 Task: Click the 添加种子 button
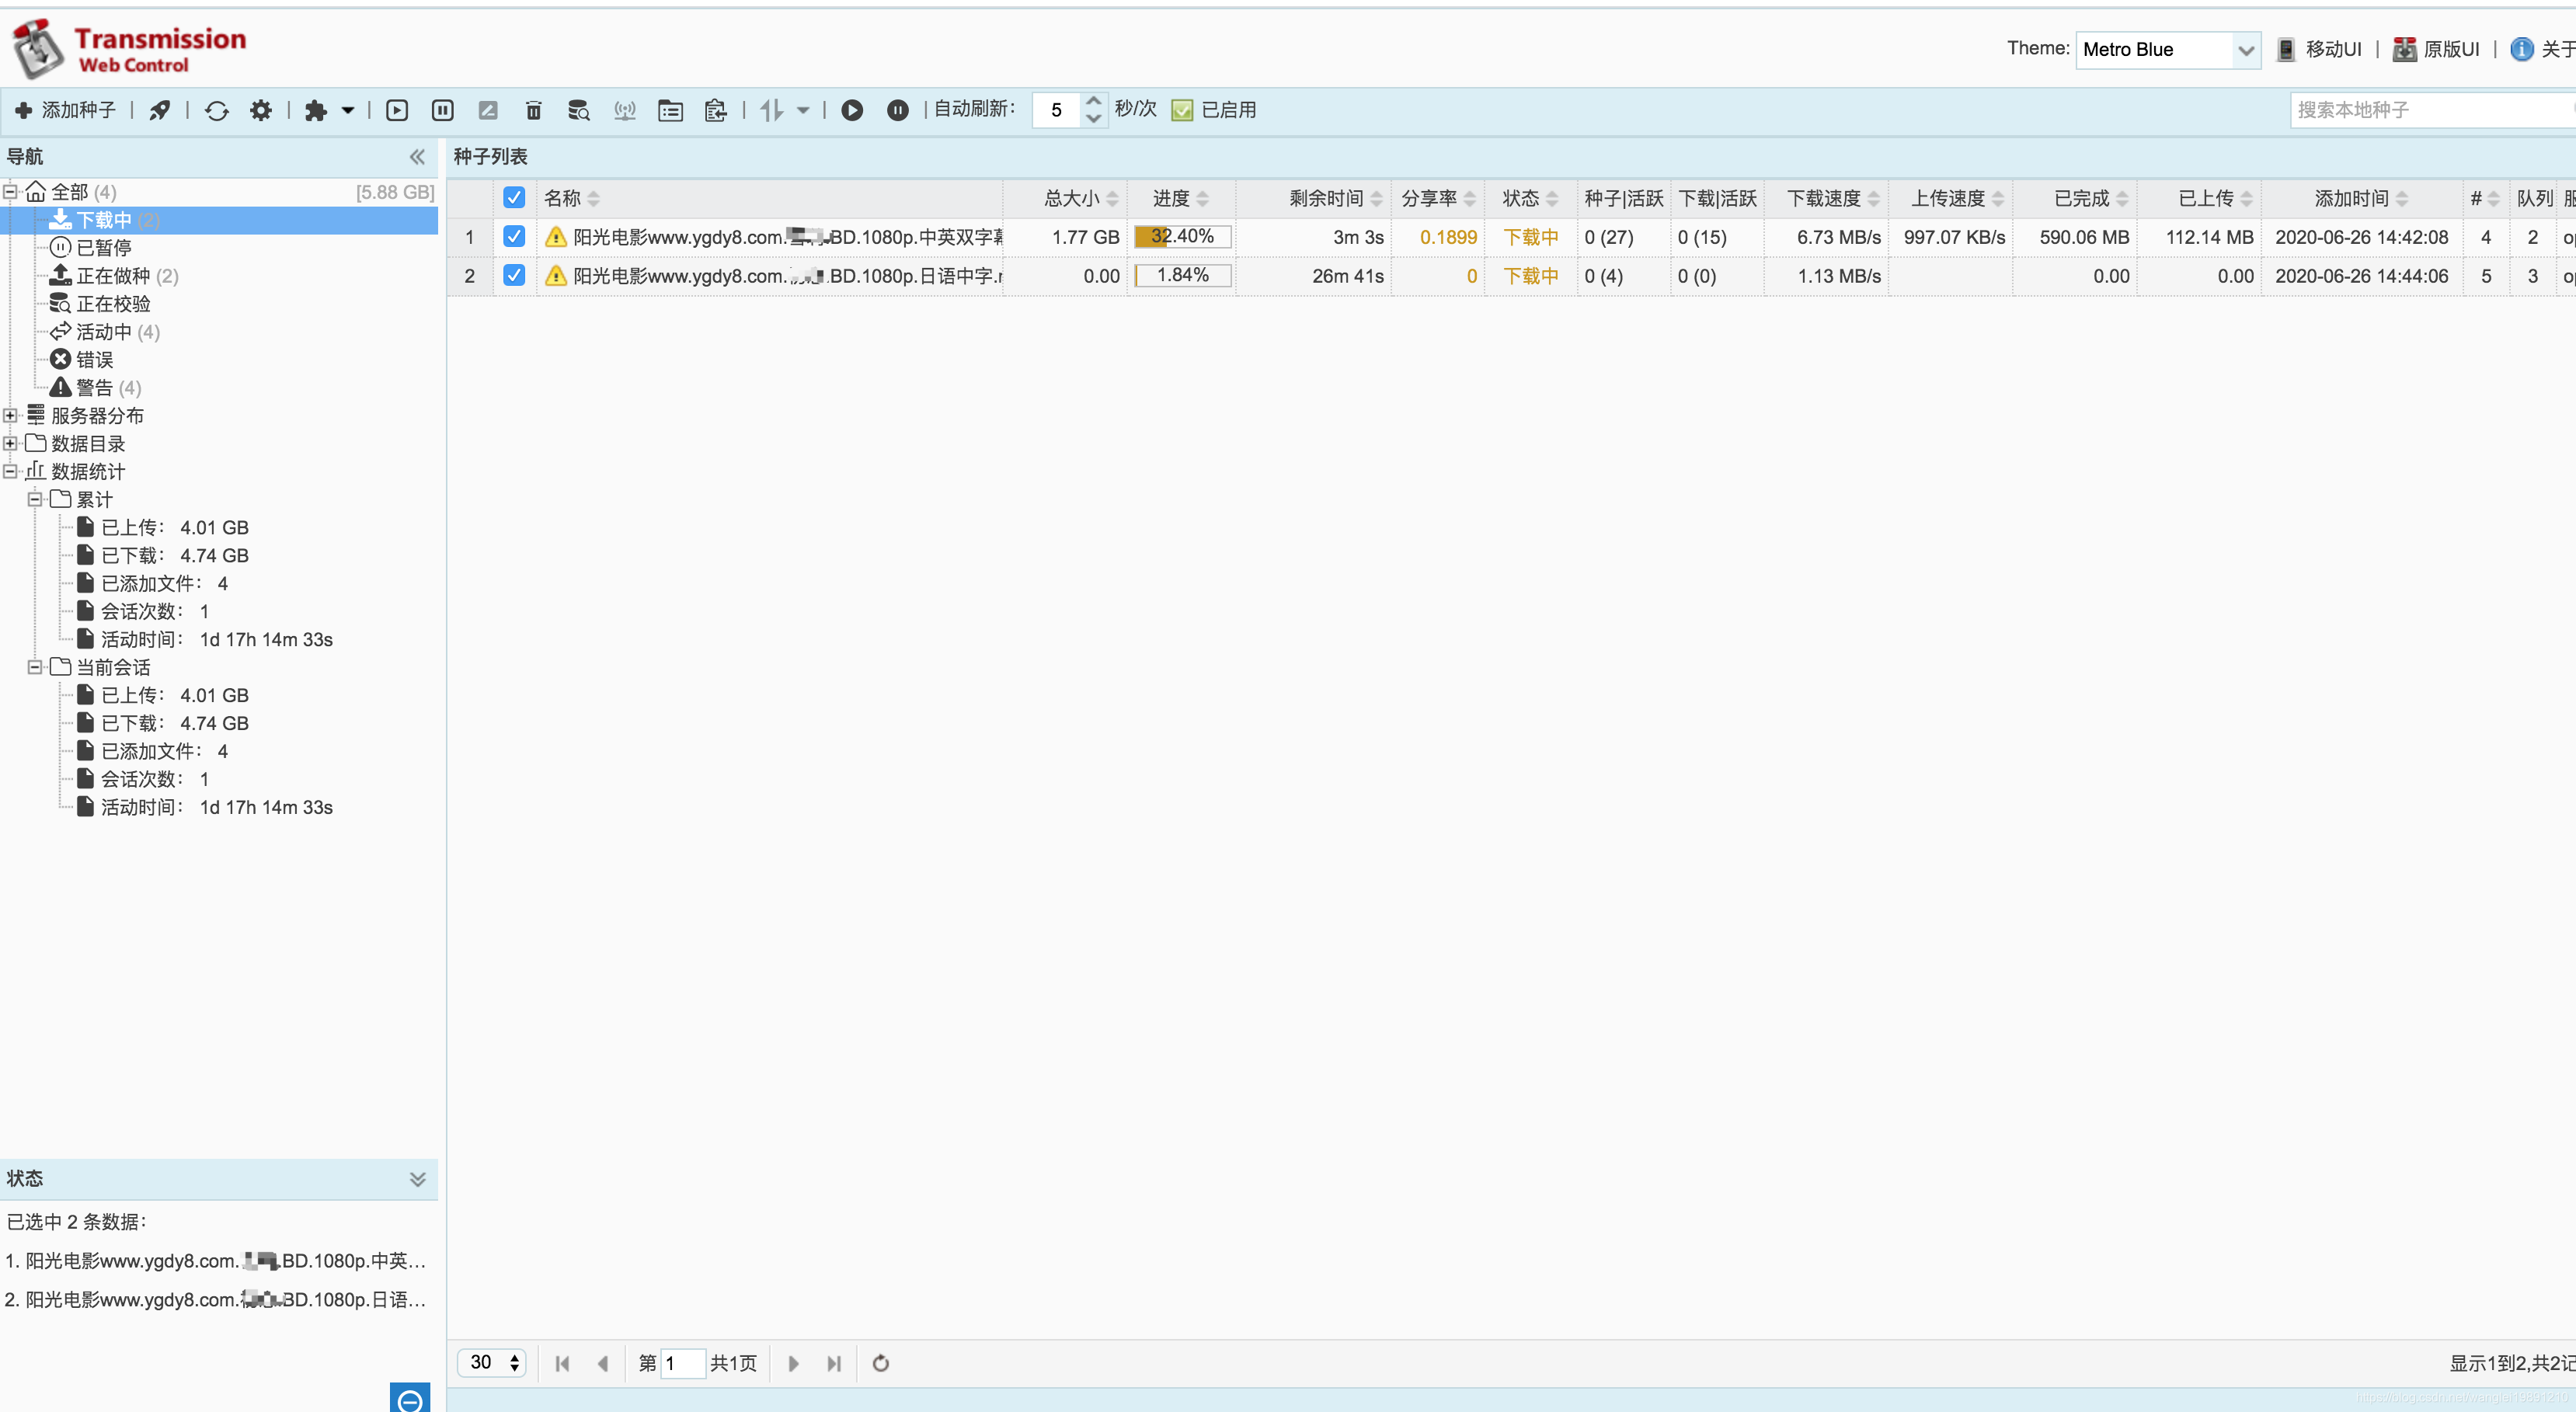(x=66, y=110)
